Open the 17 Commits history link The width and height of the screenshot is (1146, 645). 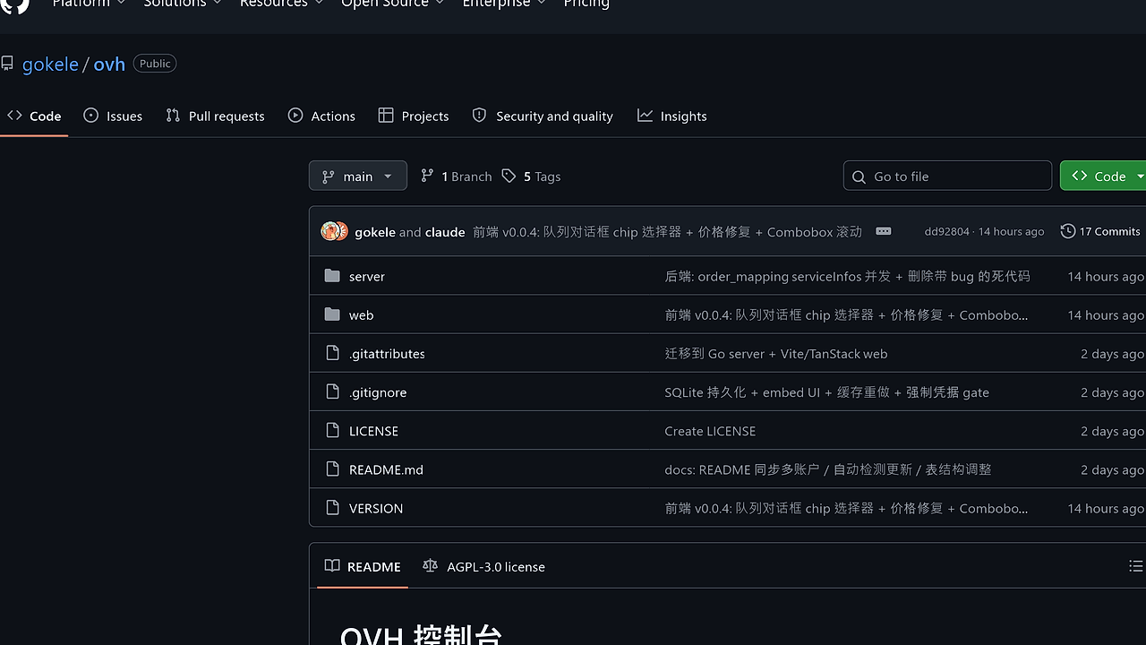coord(1100,231)
